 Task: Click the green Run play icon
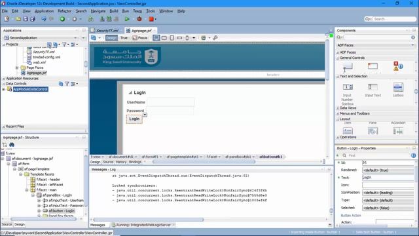click(x=127, y=19)
